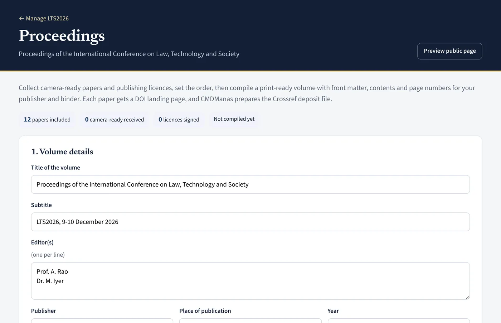Click the 12 papers included stat
Viewport: 501px width, 323px height.
[47, 120]
